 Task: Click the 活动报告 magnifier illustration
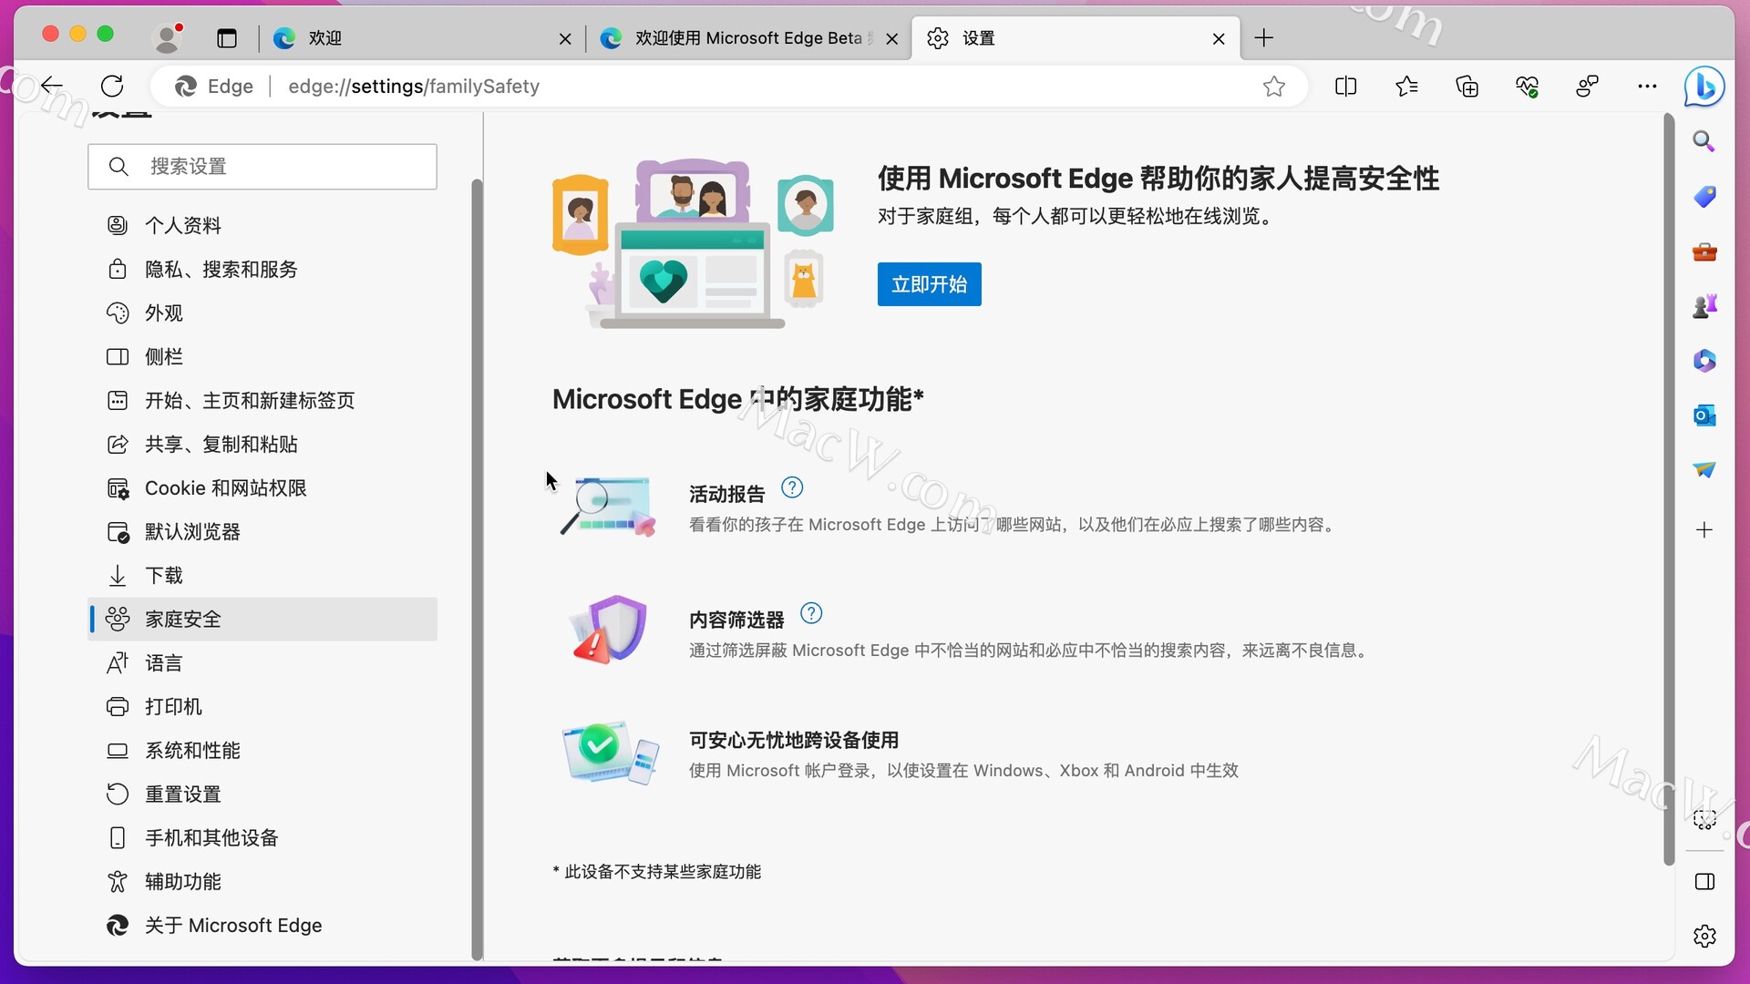pos(608,507)
